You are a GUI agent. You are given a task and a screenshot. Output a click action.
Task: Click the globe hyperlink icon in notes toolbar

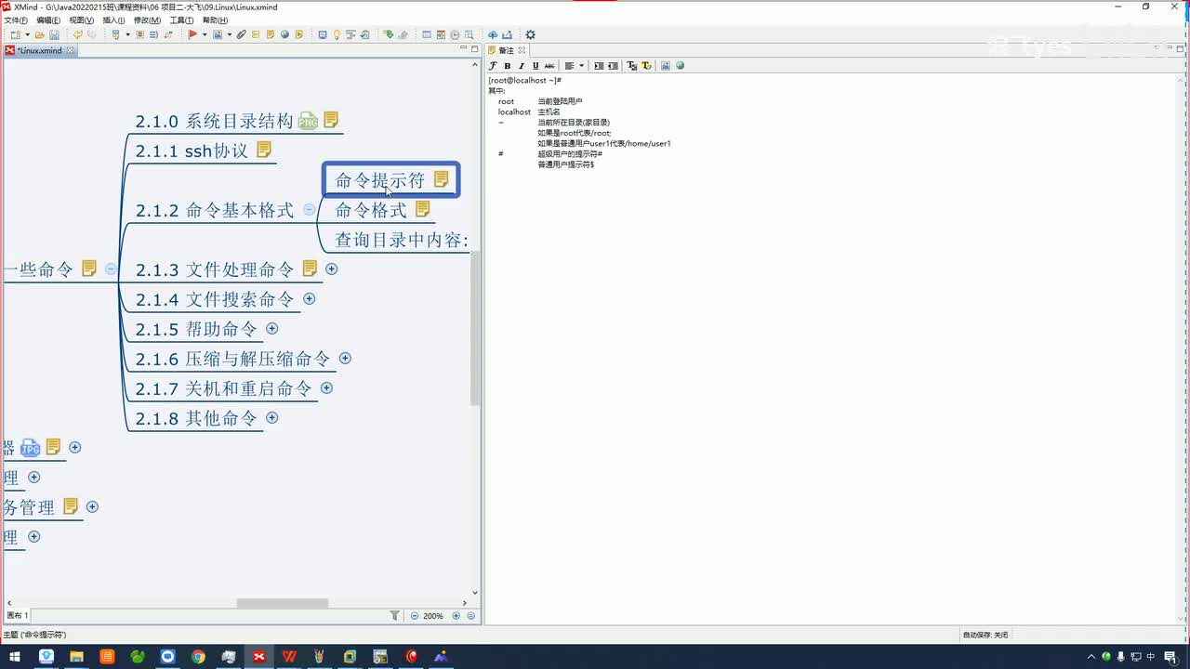pos(680,66)
